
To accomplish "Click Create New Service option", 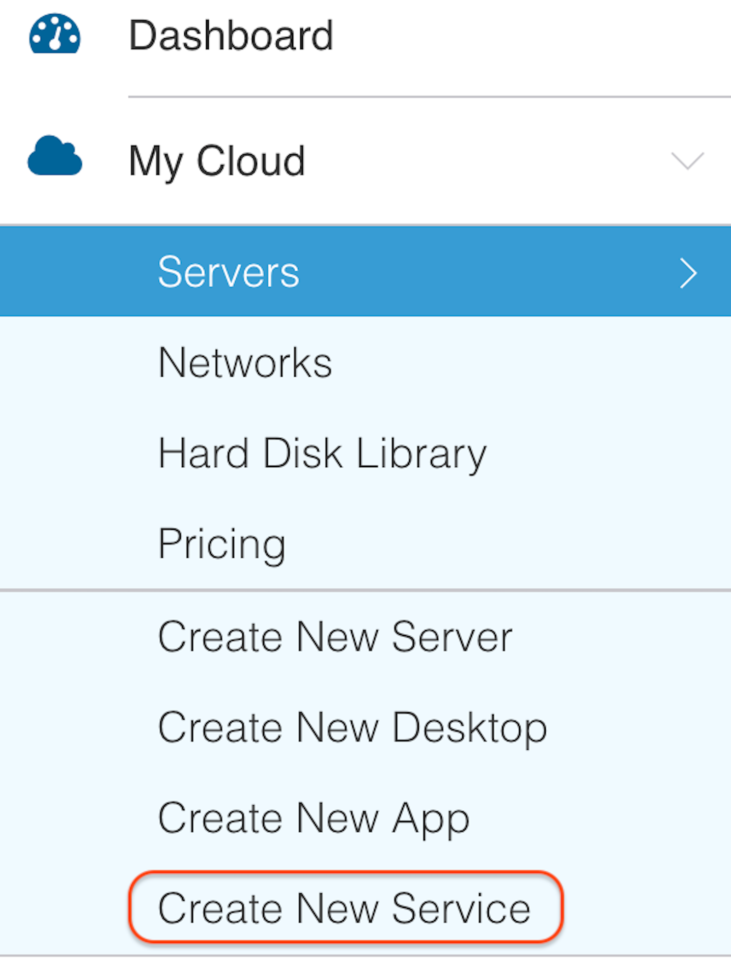I will click(x=345, y=909).
